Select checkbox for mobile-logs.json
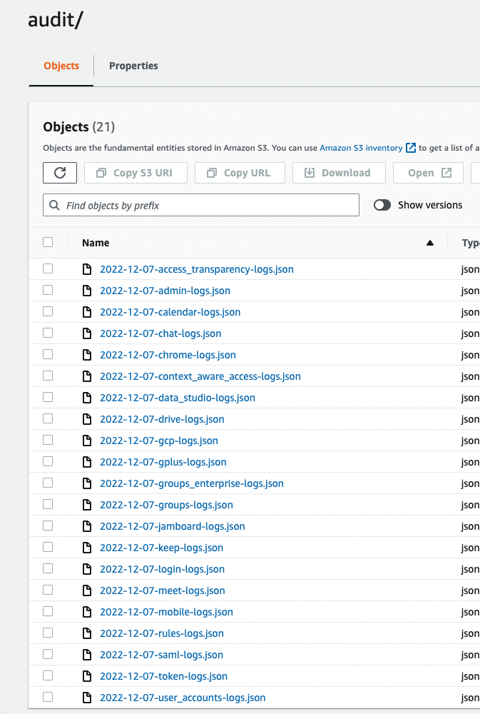The image size is (480, 714). (x=48, y=611)
